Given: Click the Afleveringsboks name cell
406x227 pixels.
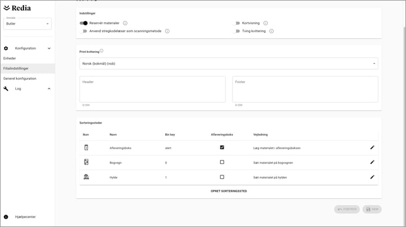Looking at the screenshot, I should coord(120,148).
